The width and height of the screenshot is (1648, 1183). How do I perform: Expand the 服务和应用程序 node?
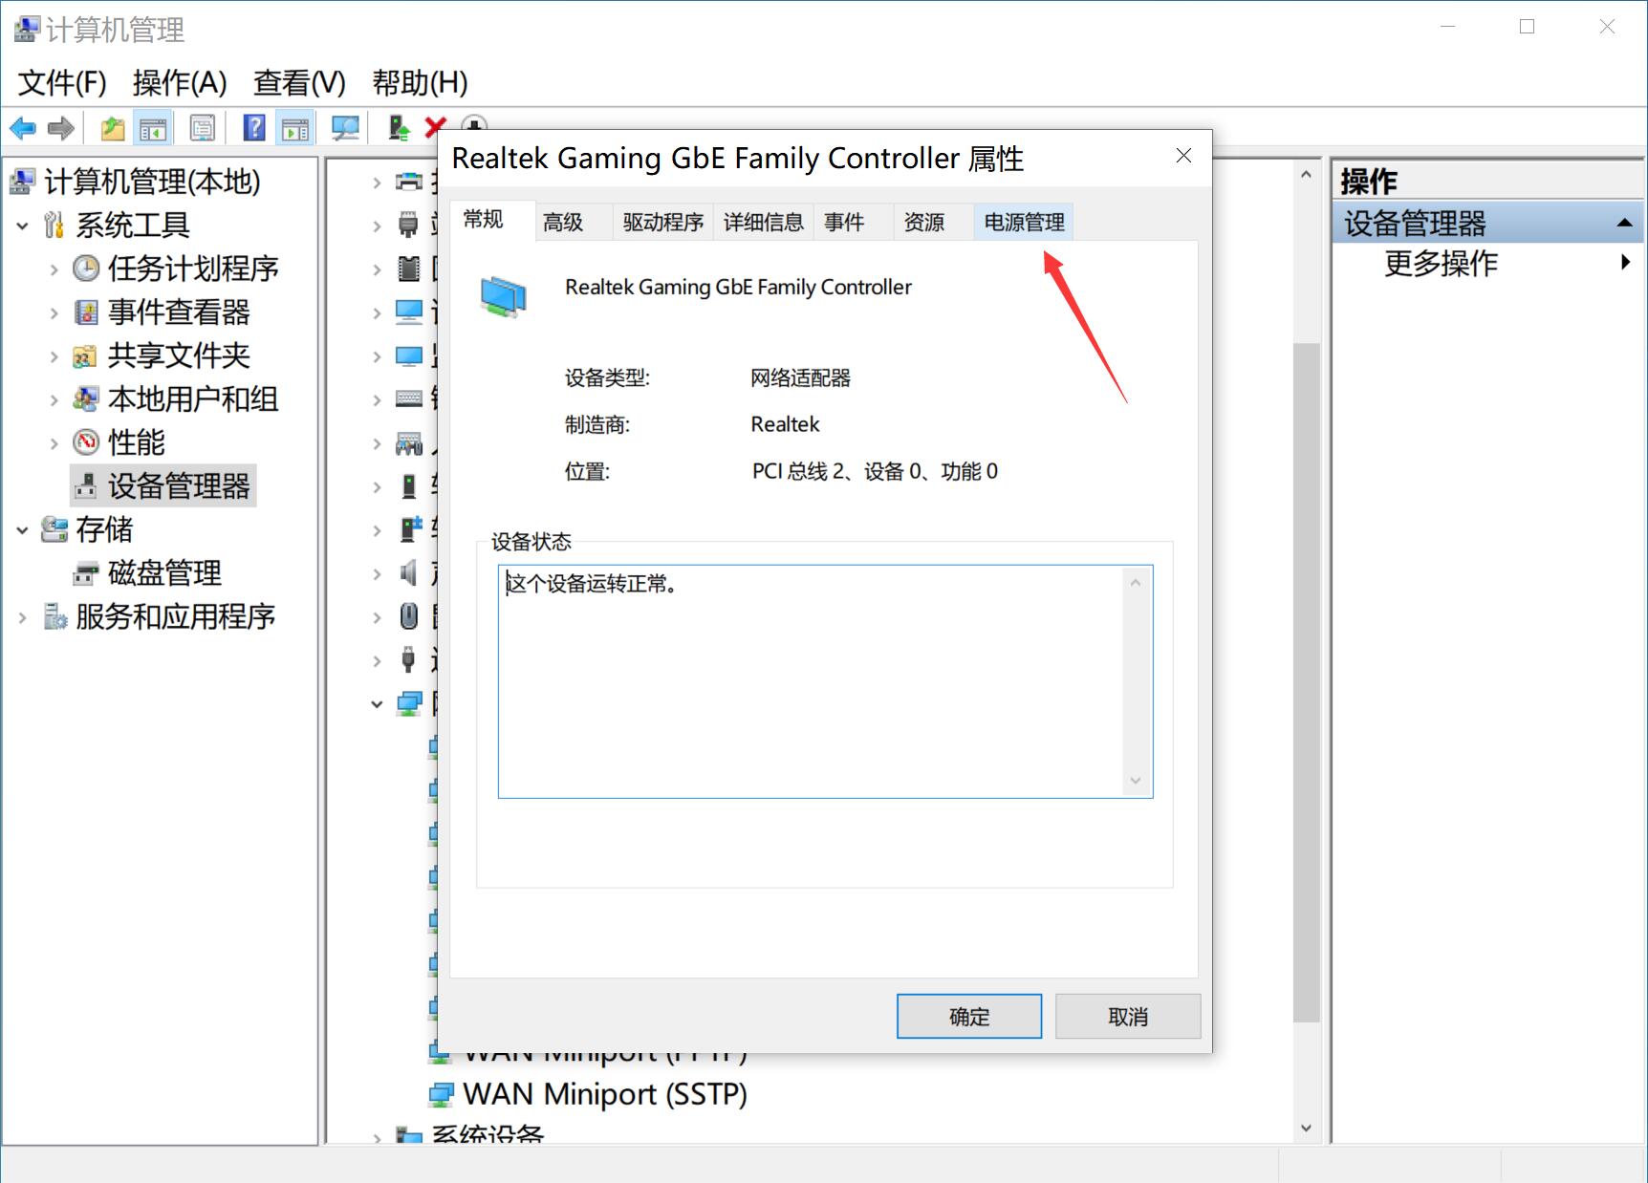pyautogui.click(x=23, y=617)
